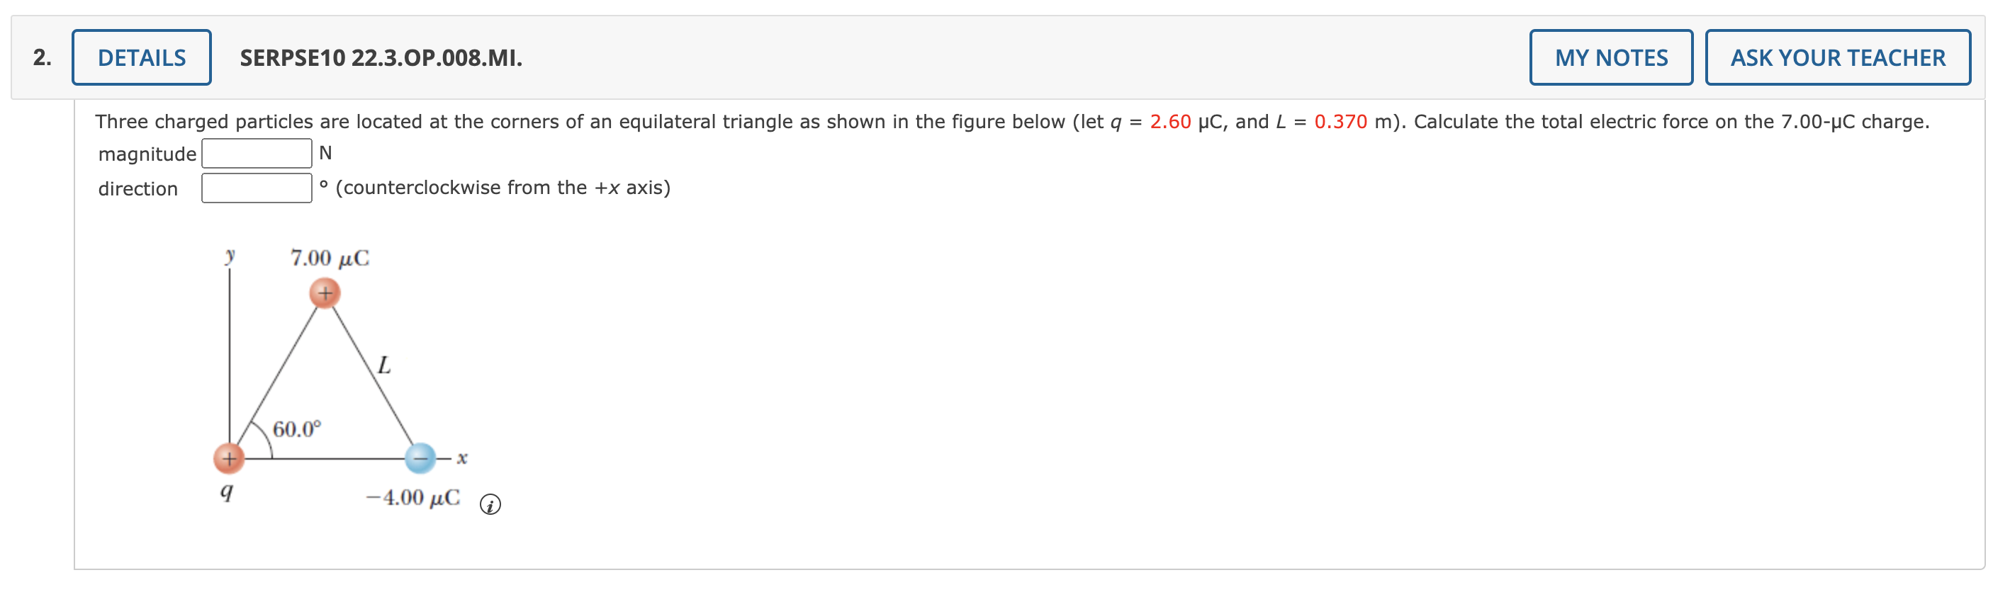Open the DETAILS panel
The width and height of the screenshot is (1993, 592).
pyautogui.click(x=142, y=57)
